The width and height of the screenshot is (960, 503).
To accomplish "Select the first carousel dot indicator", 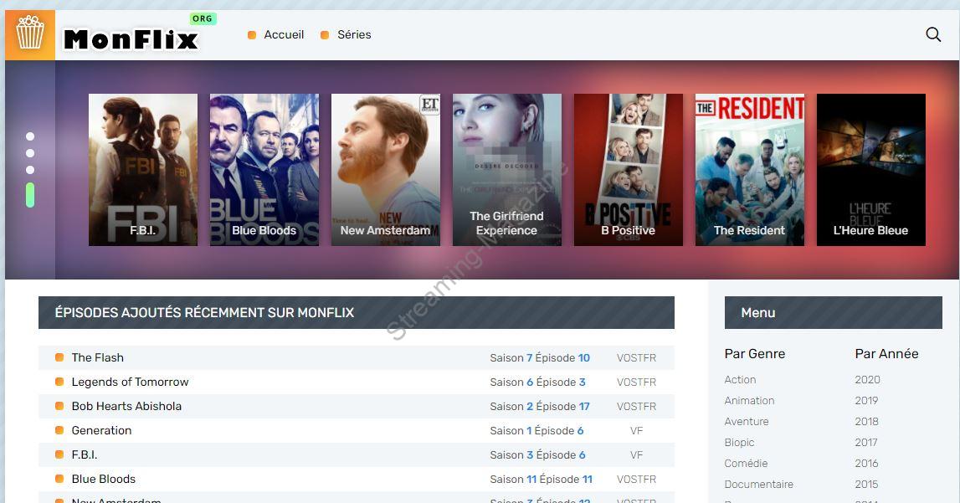I will 30,136.
